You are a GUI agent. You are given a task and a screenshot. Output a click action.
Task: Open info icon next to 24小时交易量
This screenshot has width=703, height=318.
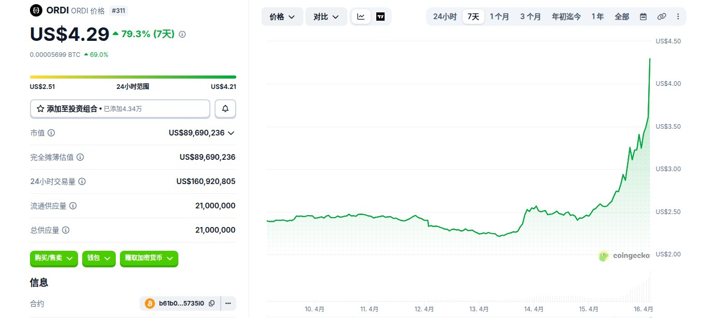pyautogui.click(x=82, y=181)
